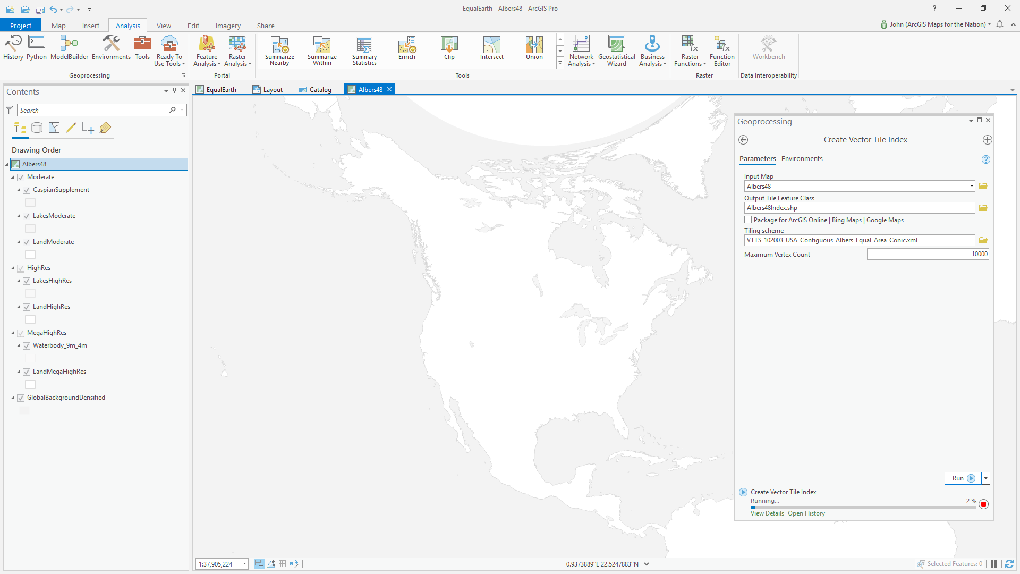Enable Package for ArcGIS Online checkbox
This screenshot has height=574, width=1020.
coord(748,220)
